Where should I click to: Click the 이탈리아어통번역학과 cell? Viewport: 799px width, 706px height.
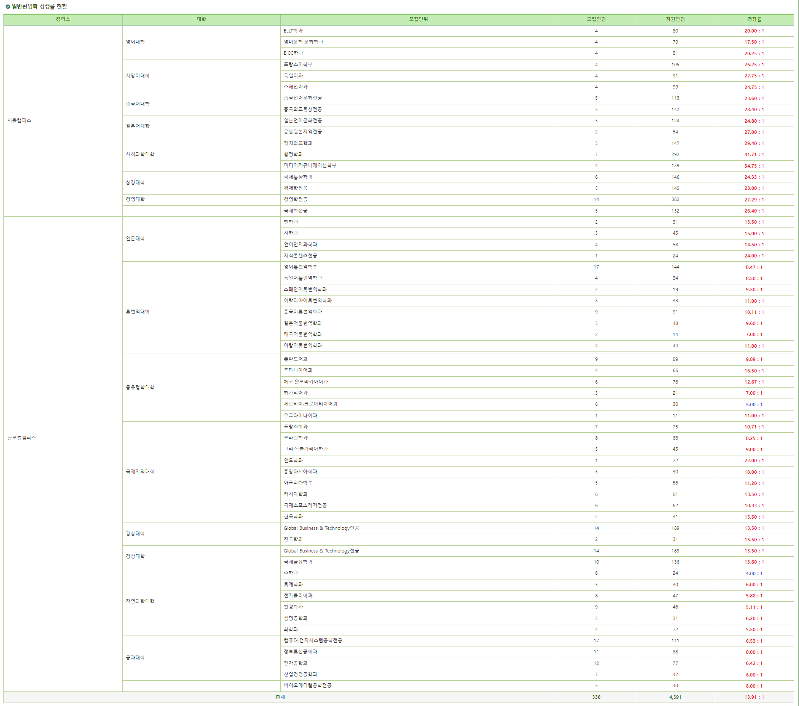click(x=418, y=301)
